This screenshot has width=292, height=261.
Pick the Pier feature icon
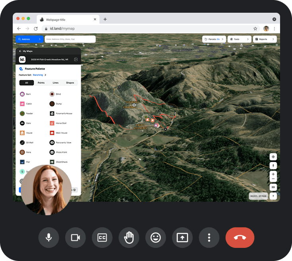pos(22,162)
